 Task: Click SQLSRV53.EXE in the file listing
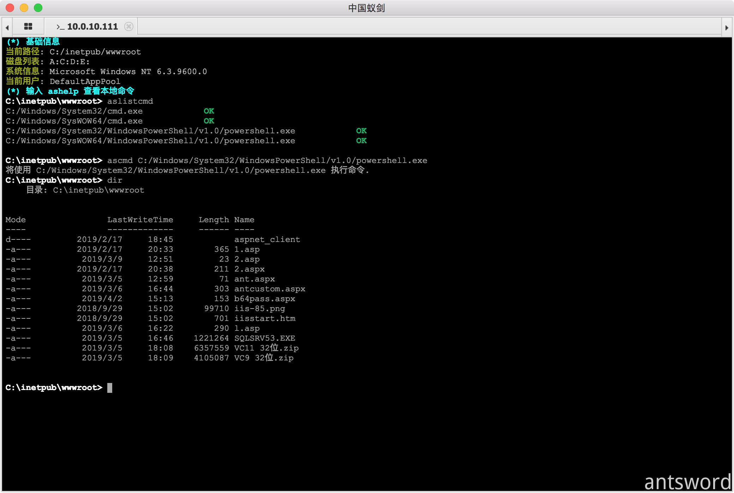tap(265, 338)
